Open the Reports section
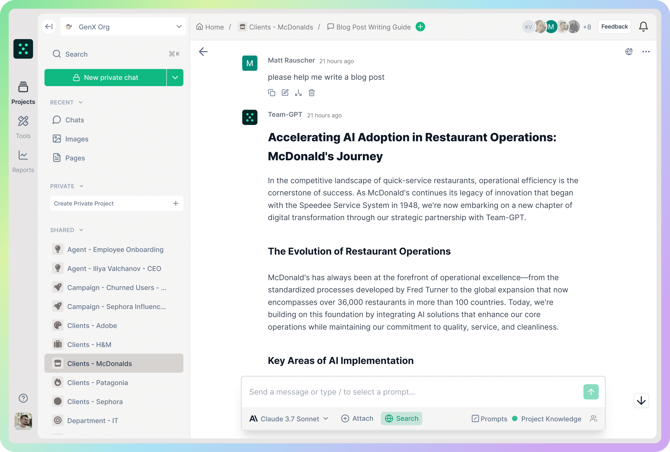This screenshot has height=452, width=670. click(23, 161)
